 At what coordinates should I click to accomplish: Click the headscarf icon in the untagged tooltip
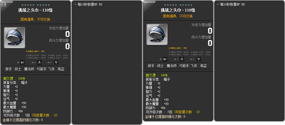157,34
